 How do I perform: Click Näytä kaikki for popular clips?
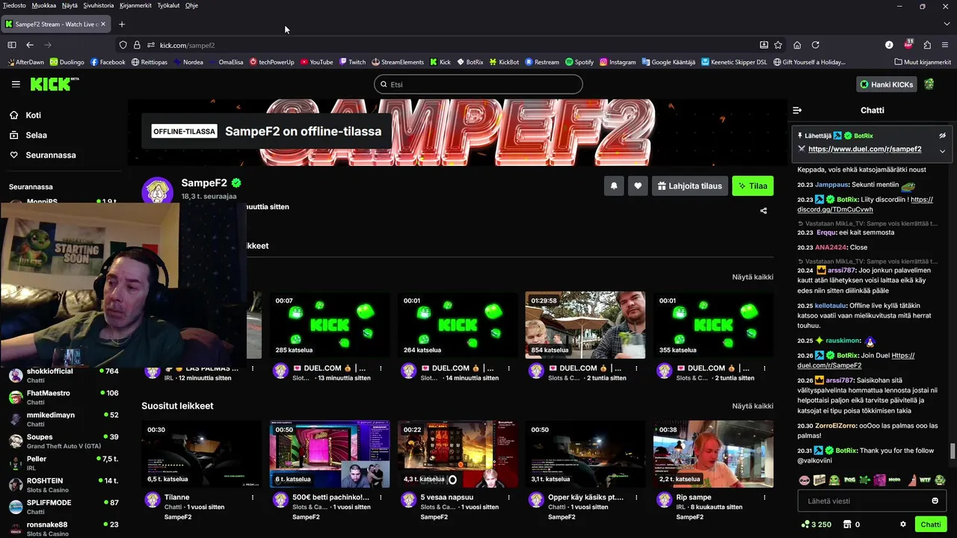(753, 406)
